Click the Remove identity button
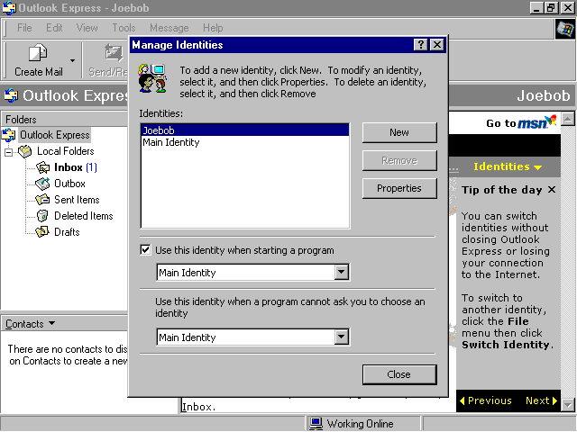This screenshot has height=432, width=577. click(399, 160)
